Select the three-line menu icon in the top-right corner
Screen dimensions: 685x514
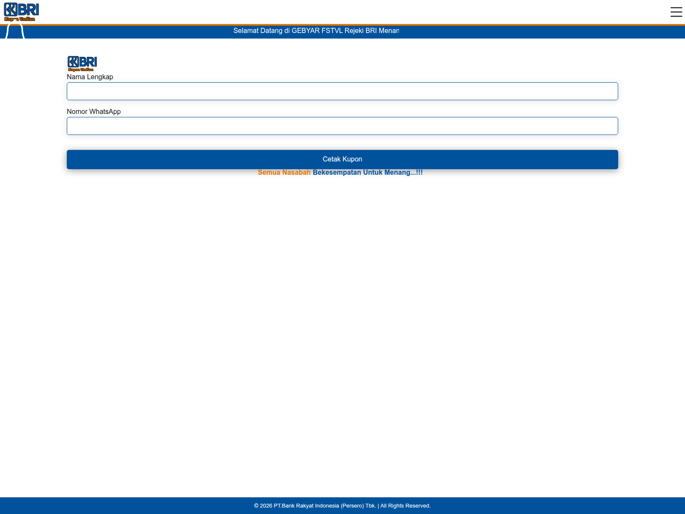point(676,12)
